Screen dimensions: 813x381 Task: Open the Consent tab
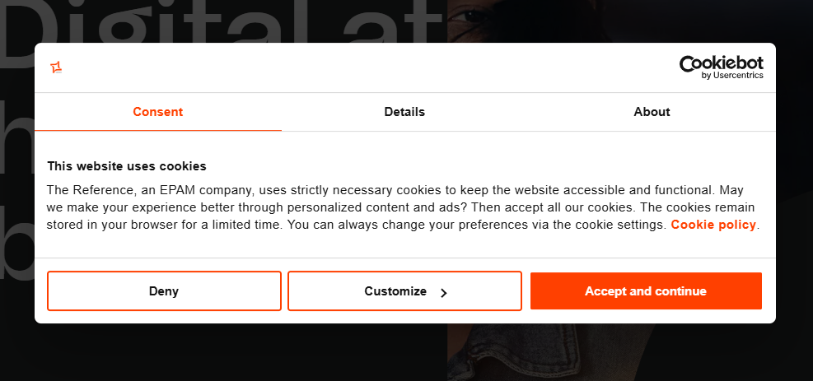pos(157,112)
